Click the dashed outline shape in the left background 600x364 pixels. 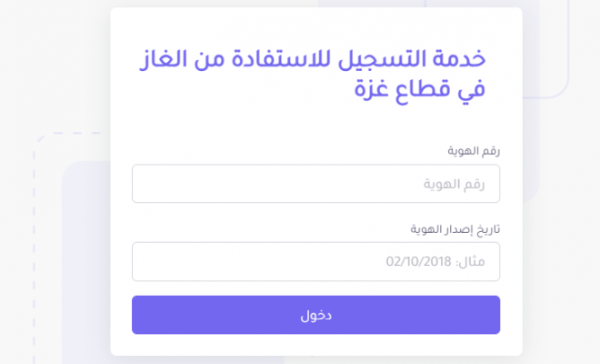35,230
